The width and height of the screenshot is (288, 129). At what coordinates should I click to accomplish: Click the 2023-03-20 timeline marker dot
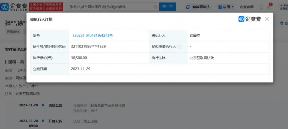pos(43,121)
